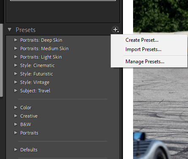Click the left panel vertical scrollbar
The image size is (188, 159).
[1, 60]
